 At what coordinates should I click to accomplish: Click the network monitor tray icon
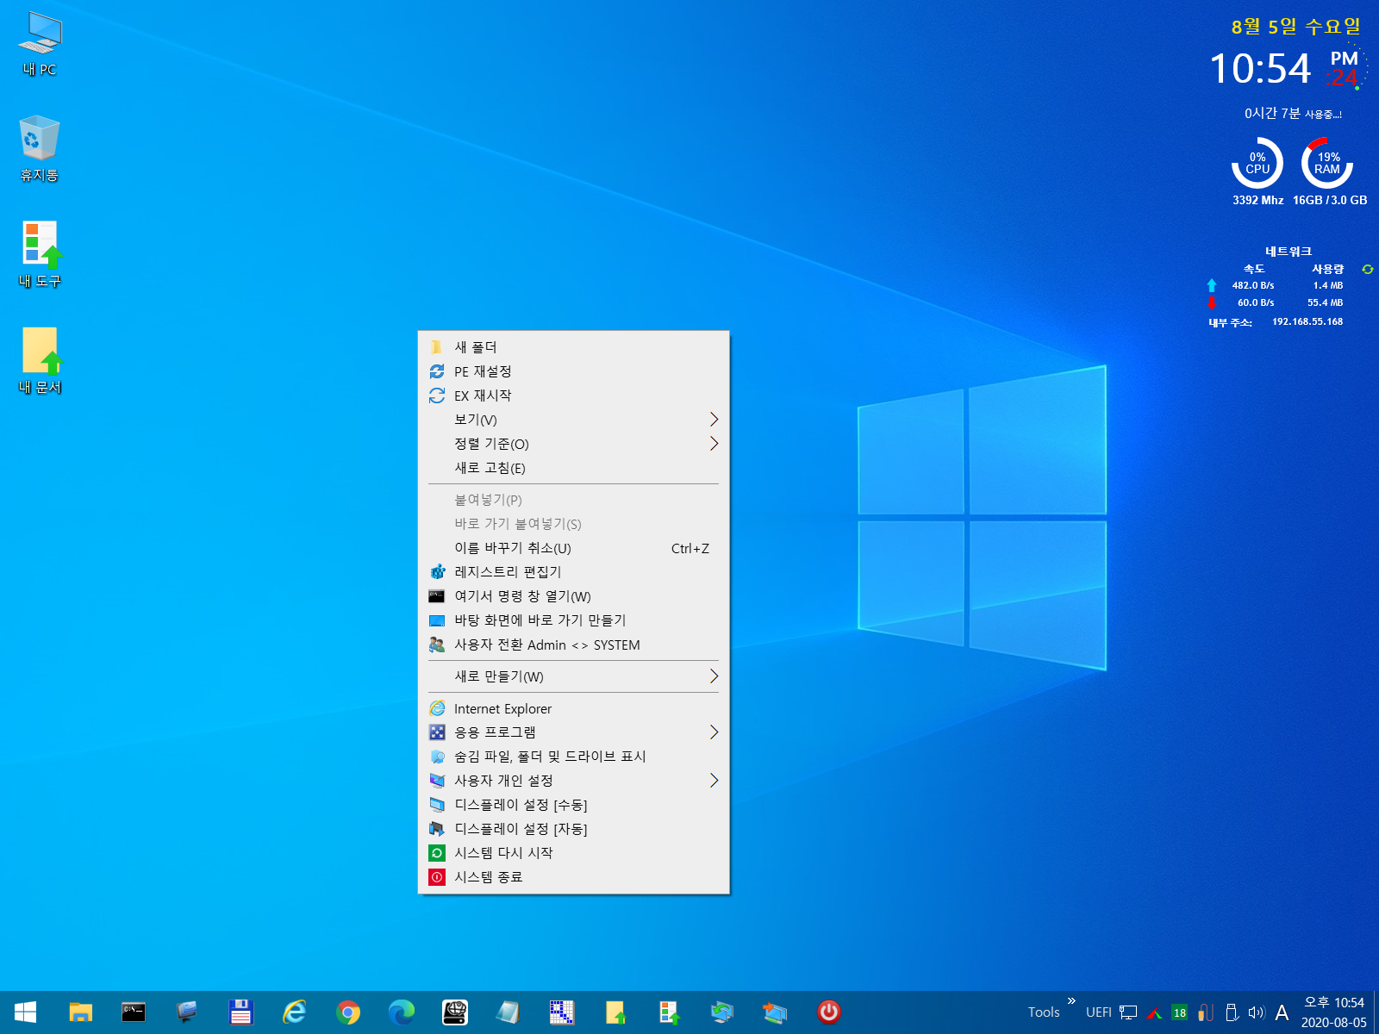(1128, 1012)
